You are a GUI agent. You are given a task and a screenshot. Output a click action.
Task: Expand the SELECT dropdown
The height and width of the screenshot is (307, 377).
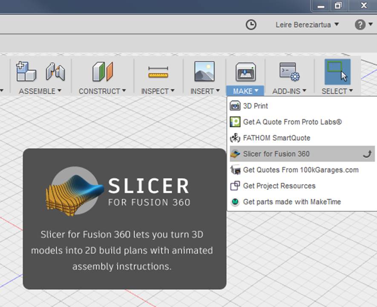click(337, 91)
